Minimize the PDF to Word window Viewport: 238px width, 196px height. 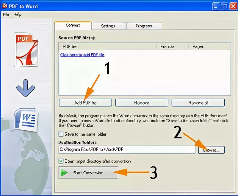216,6
